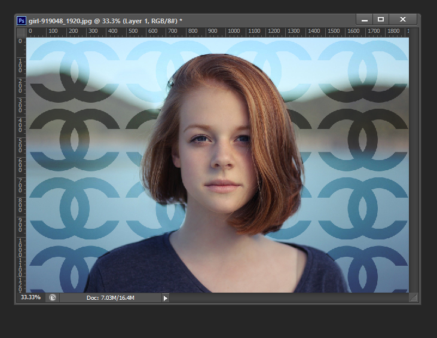The height and width of the screenshot is (338, 437).
Task: Close the girl-919048_1920.jpg document window
Action: [x=403, y=19]
